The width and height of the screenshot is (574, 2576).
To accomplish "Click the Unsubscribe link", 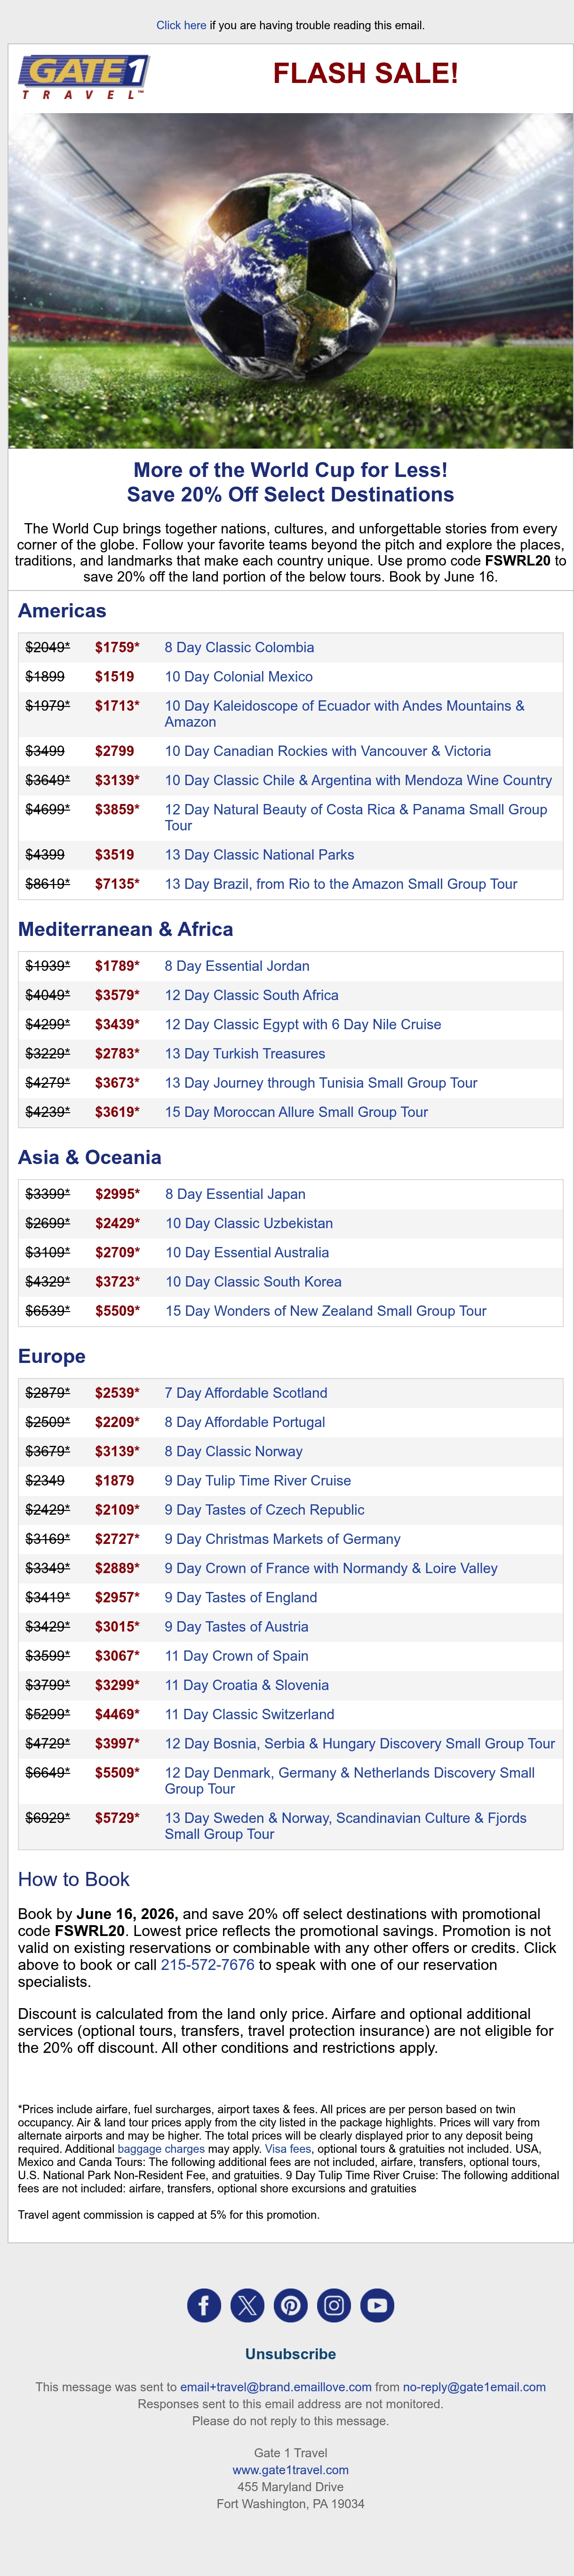I will (x=290, y=2353).
